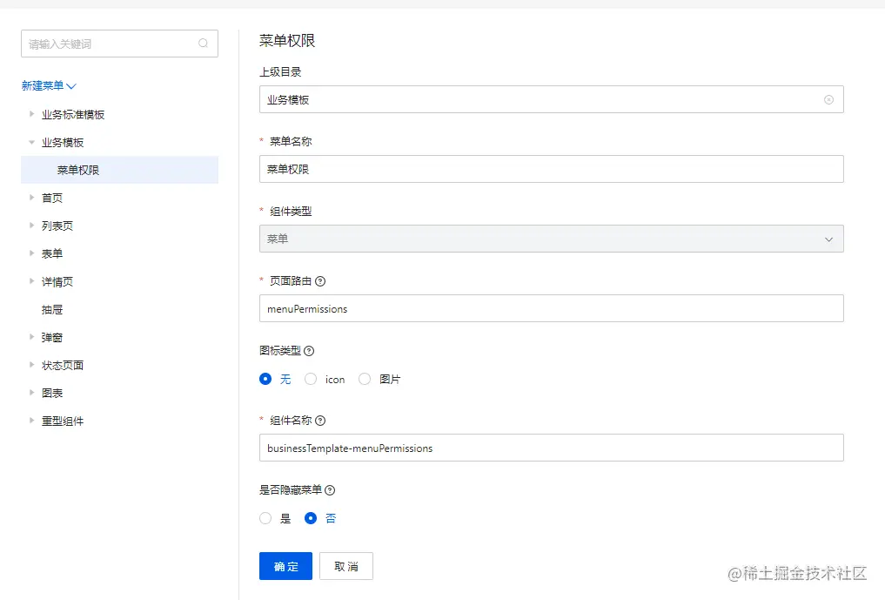Screen dimensions: 885x600
Task: Click the 确定 confirm button
Action: pyautogui.click(x=285, y=566)
